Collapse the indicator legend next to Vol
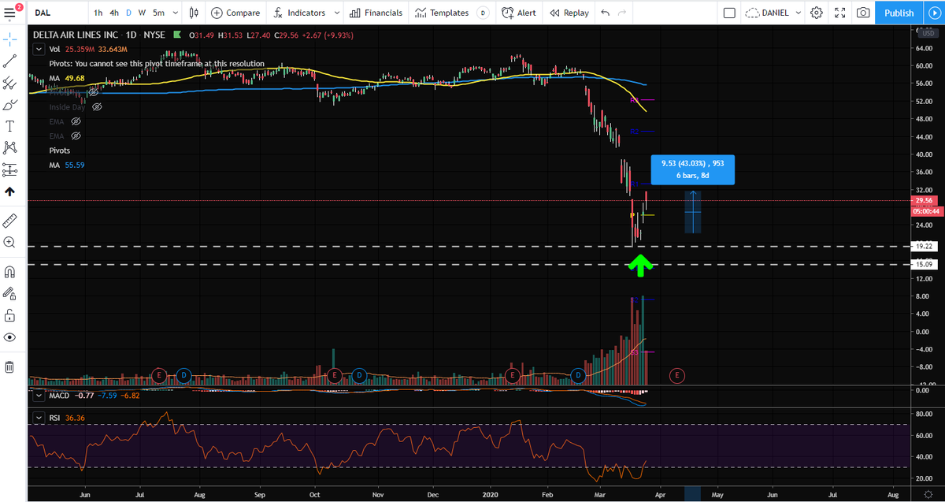This screenshot has width=945, height=502. [38, 49]
